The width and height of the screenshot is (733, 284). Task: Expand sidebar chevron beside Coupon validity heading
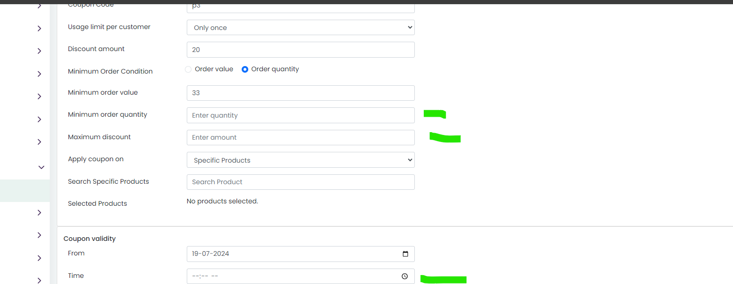tap(39, 235)
